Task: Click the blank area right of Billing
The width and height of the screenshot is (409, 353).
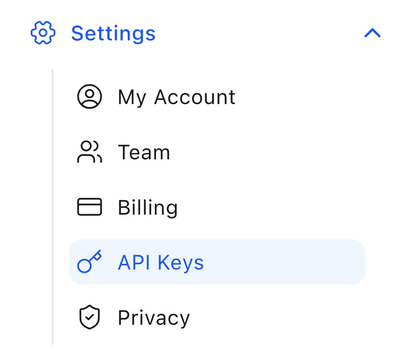Action: [x=267, y=208]
